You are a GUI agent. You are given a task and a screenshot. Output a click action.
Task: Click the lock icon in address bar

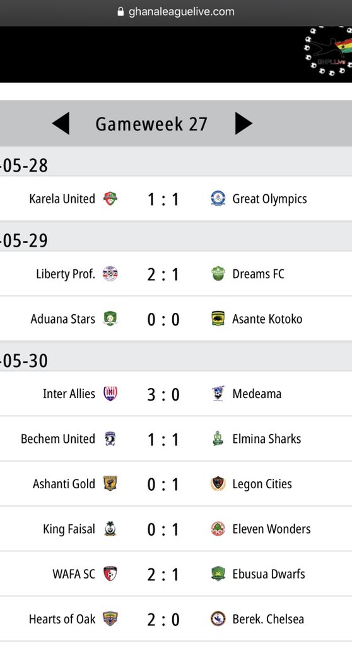(120, 11)
